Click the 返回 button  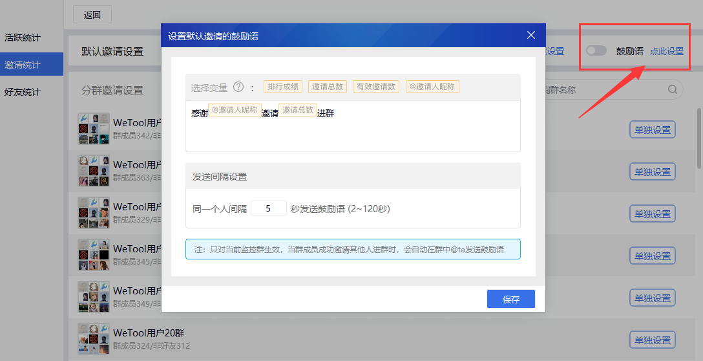pyautogui.click(x=92, y=15)
